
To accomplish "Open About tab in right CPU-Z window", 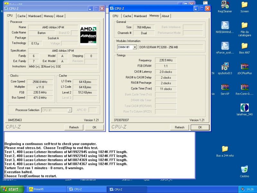I will coord(165,16).
